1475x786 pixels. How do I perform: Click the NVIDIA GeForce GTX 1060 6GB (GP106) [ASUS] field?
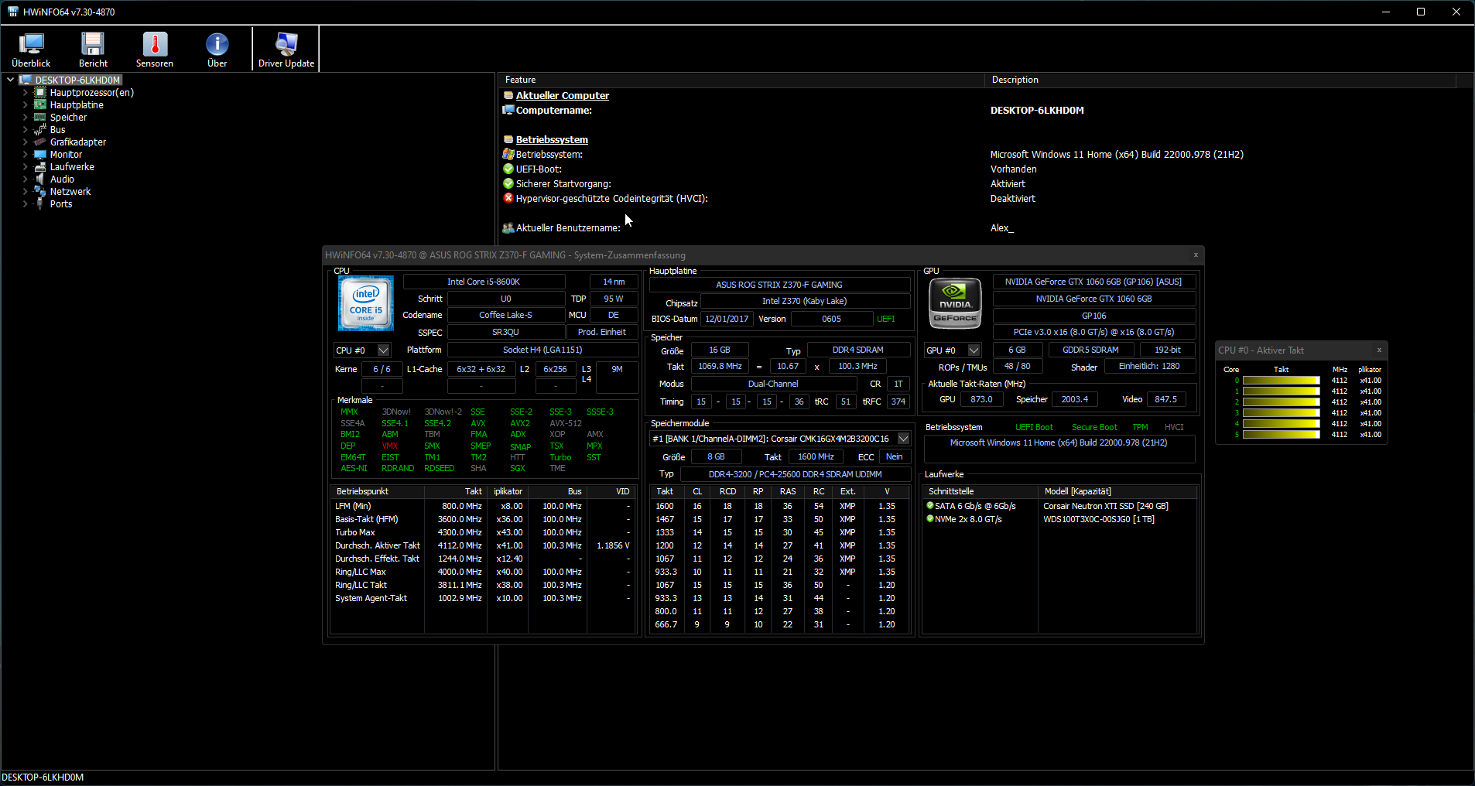[x=1093, y=282]
